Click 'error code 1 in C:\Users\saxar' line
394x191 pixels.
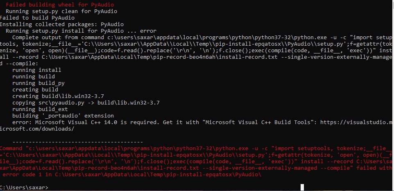click(x=131, y=175)
